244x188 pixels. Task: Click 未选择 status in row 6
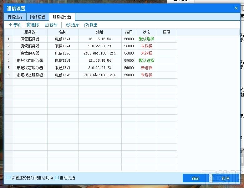pos(146,75)
